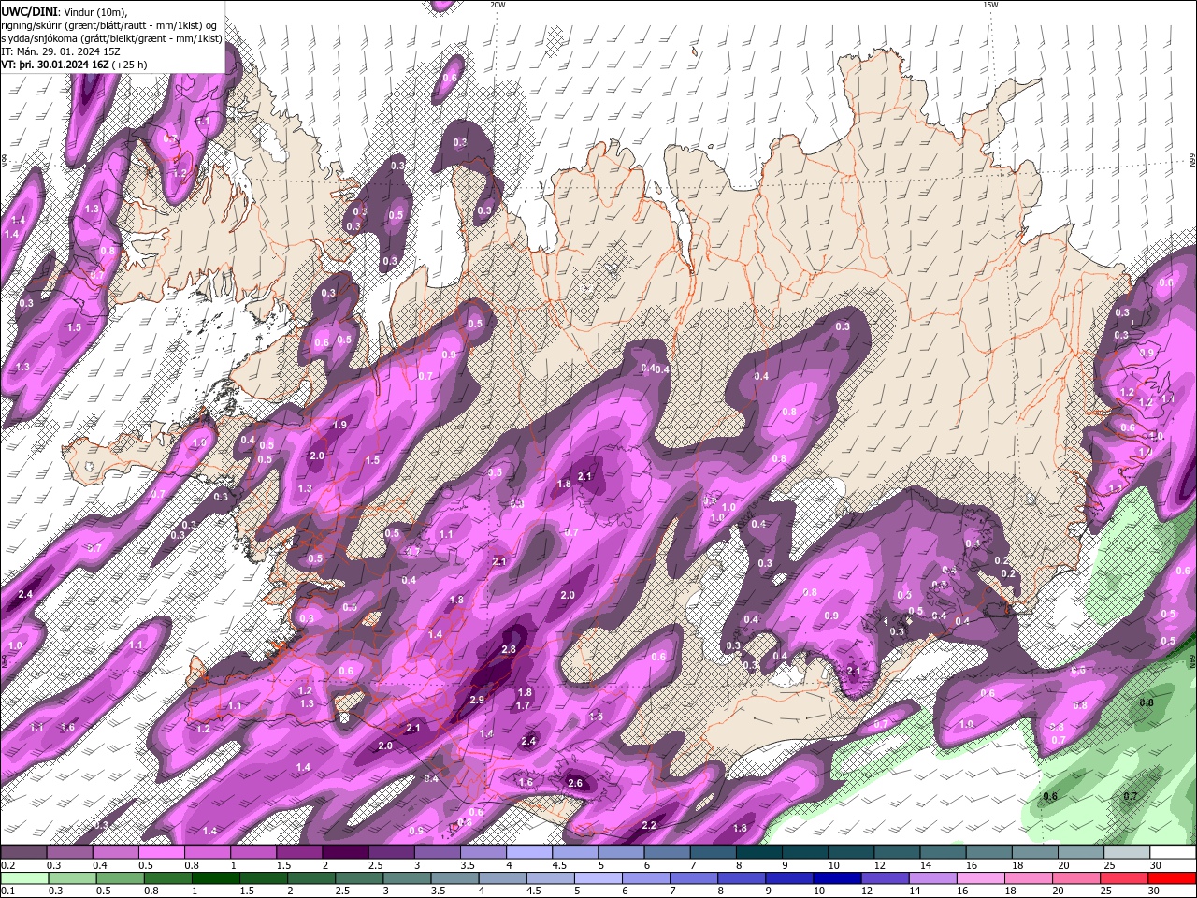
Task: Click the light pink swatch labeled 16 in lower legend row
Action: 978,878
